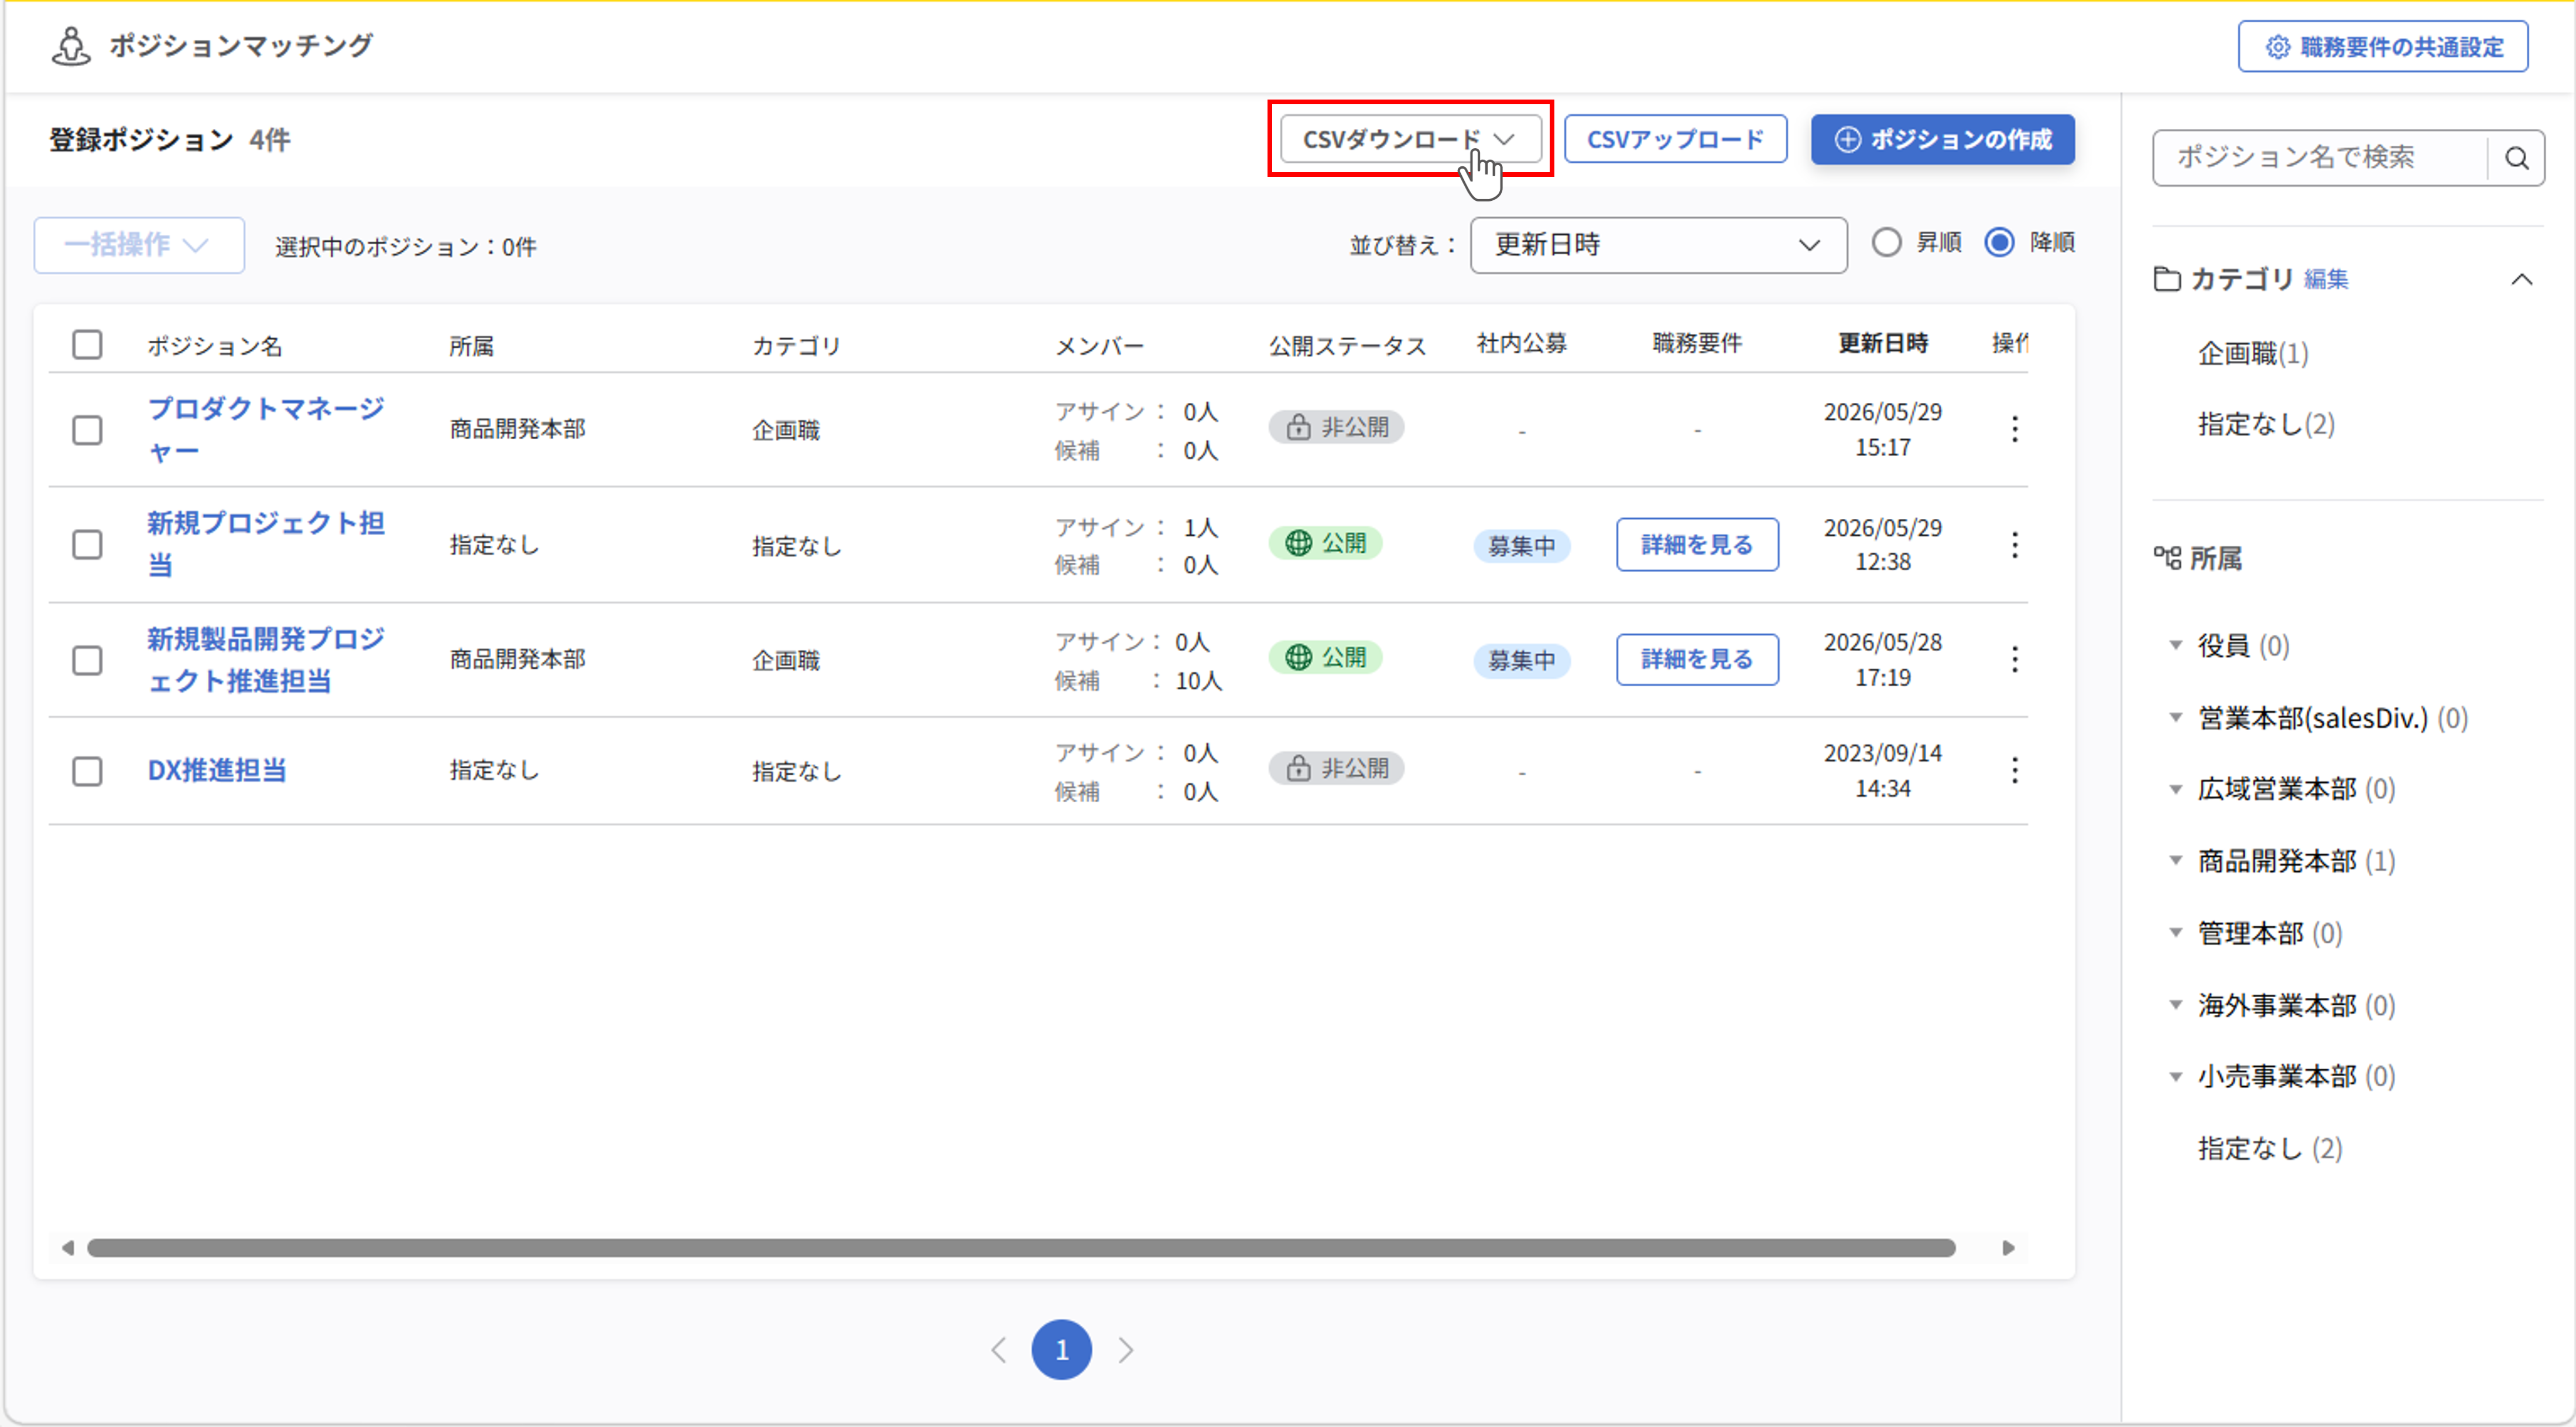2576x1427 pixels.
Task: Toggle the select-all checkbox in table header
Action: pos(87,344)
